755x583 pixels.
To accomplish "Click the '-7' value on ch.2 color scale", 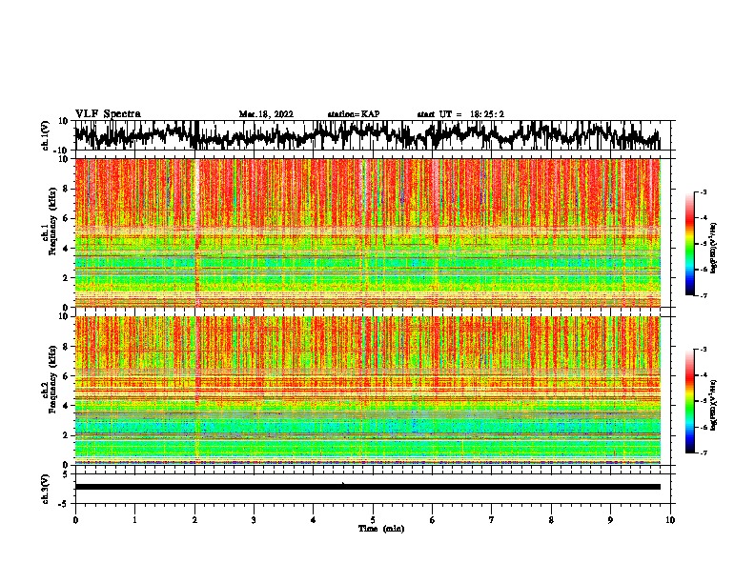I will click(x=704, y=452).
